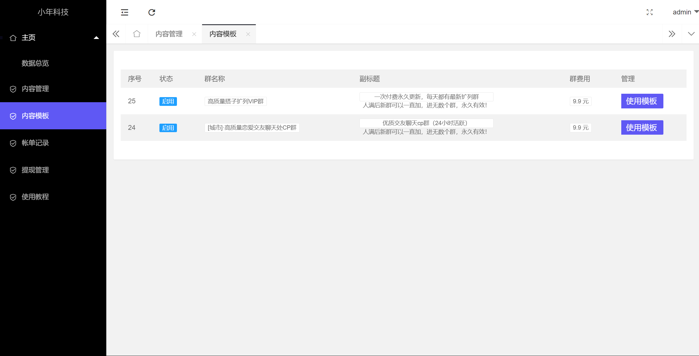The image size is (699, 356).
Task: Refresh the page with the reload icon
Action: coord(152,12)
